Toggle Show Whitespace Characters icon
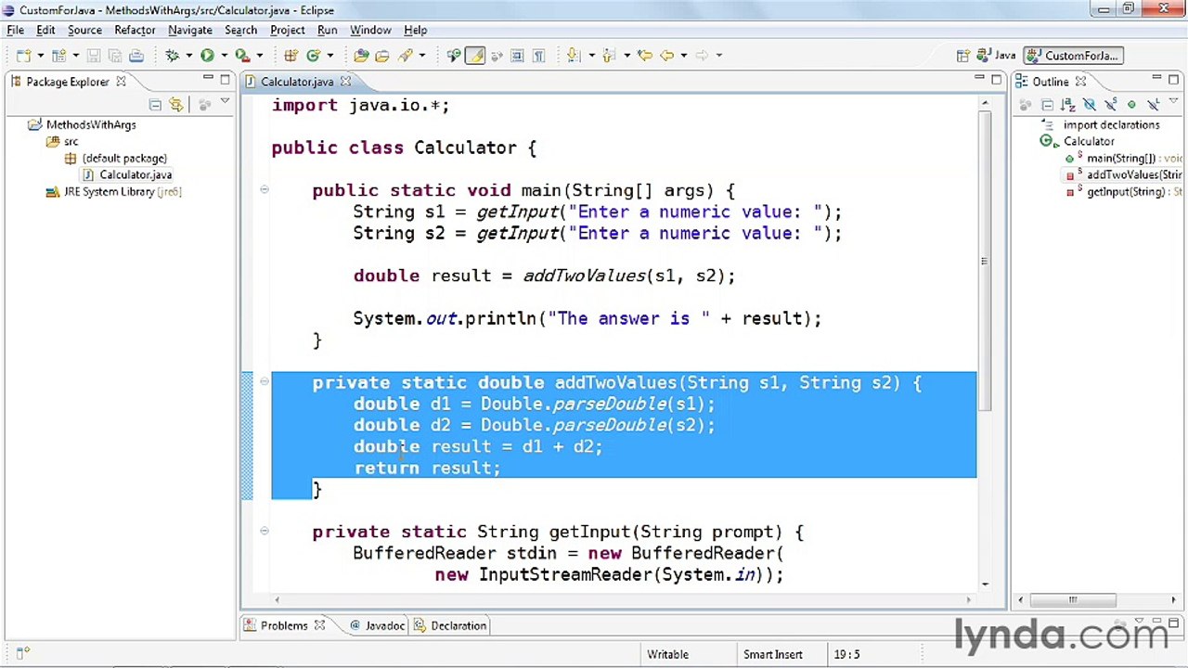1188x668 pixels. 538,56
